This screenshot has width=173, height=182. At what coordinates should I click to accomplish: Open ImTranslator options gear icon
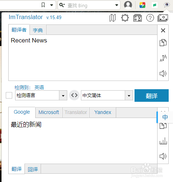125,18
